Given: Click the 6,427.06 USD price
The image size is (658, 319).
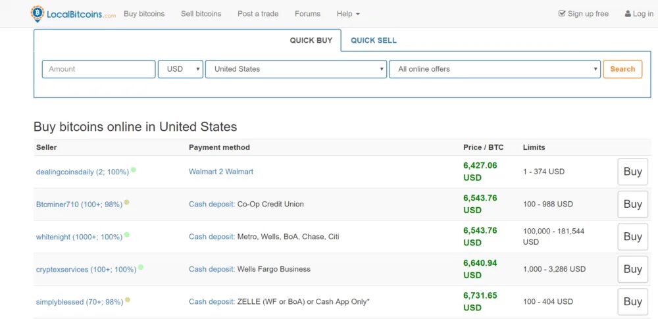Looking at the screenshot, I should click(480, 172).
